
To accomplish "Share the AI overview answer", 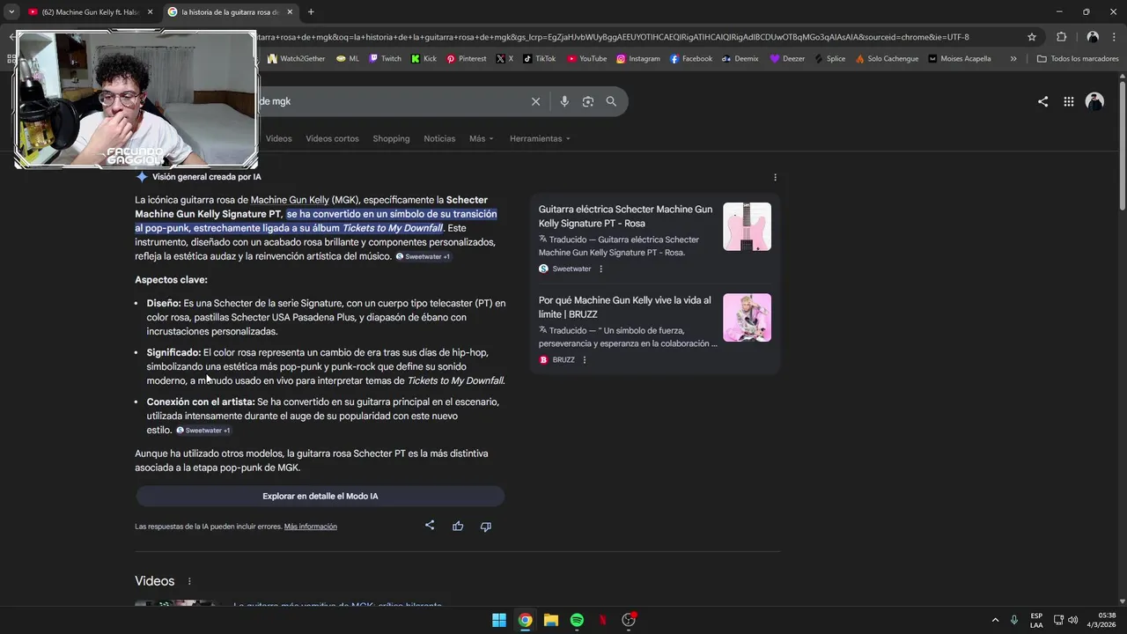I will 430,526.
